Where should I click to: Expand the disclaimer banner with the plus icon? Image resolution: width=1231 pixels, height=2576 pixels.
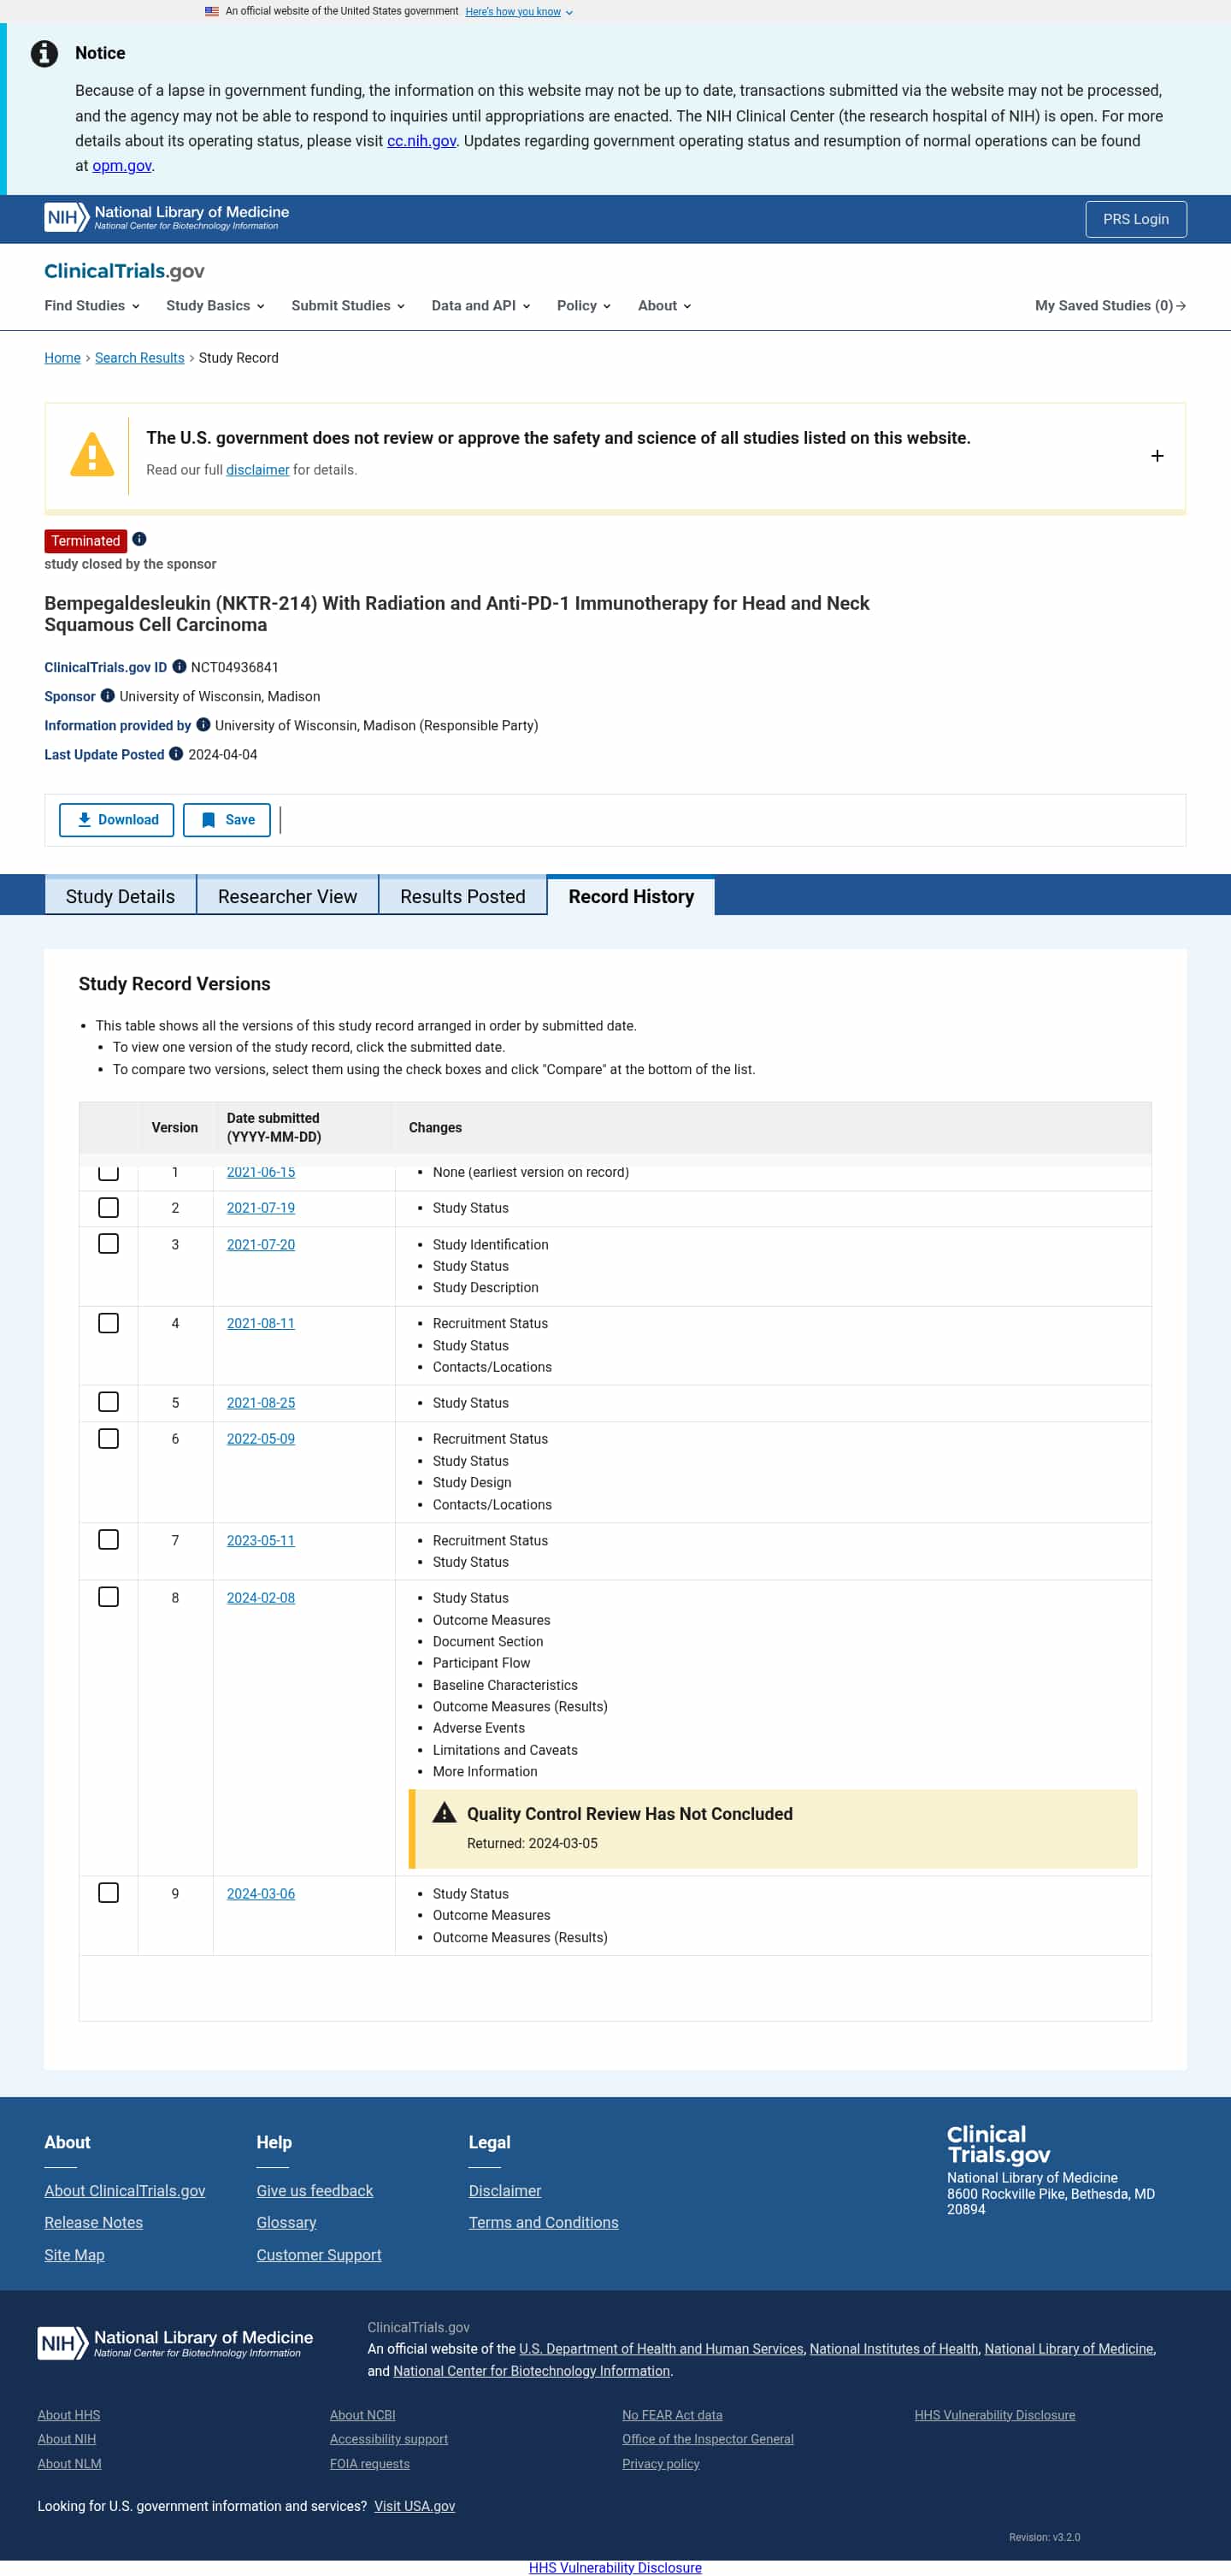1157,456
